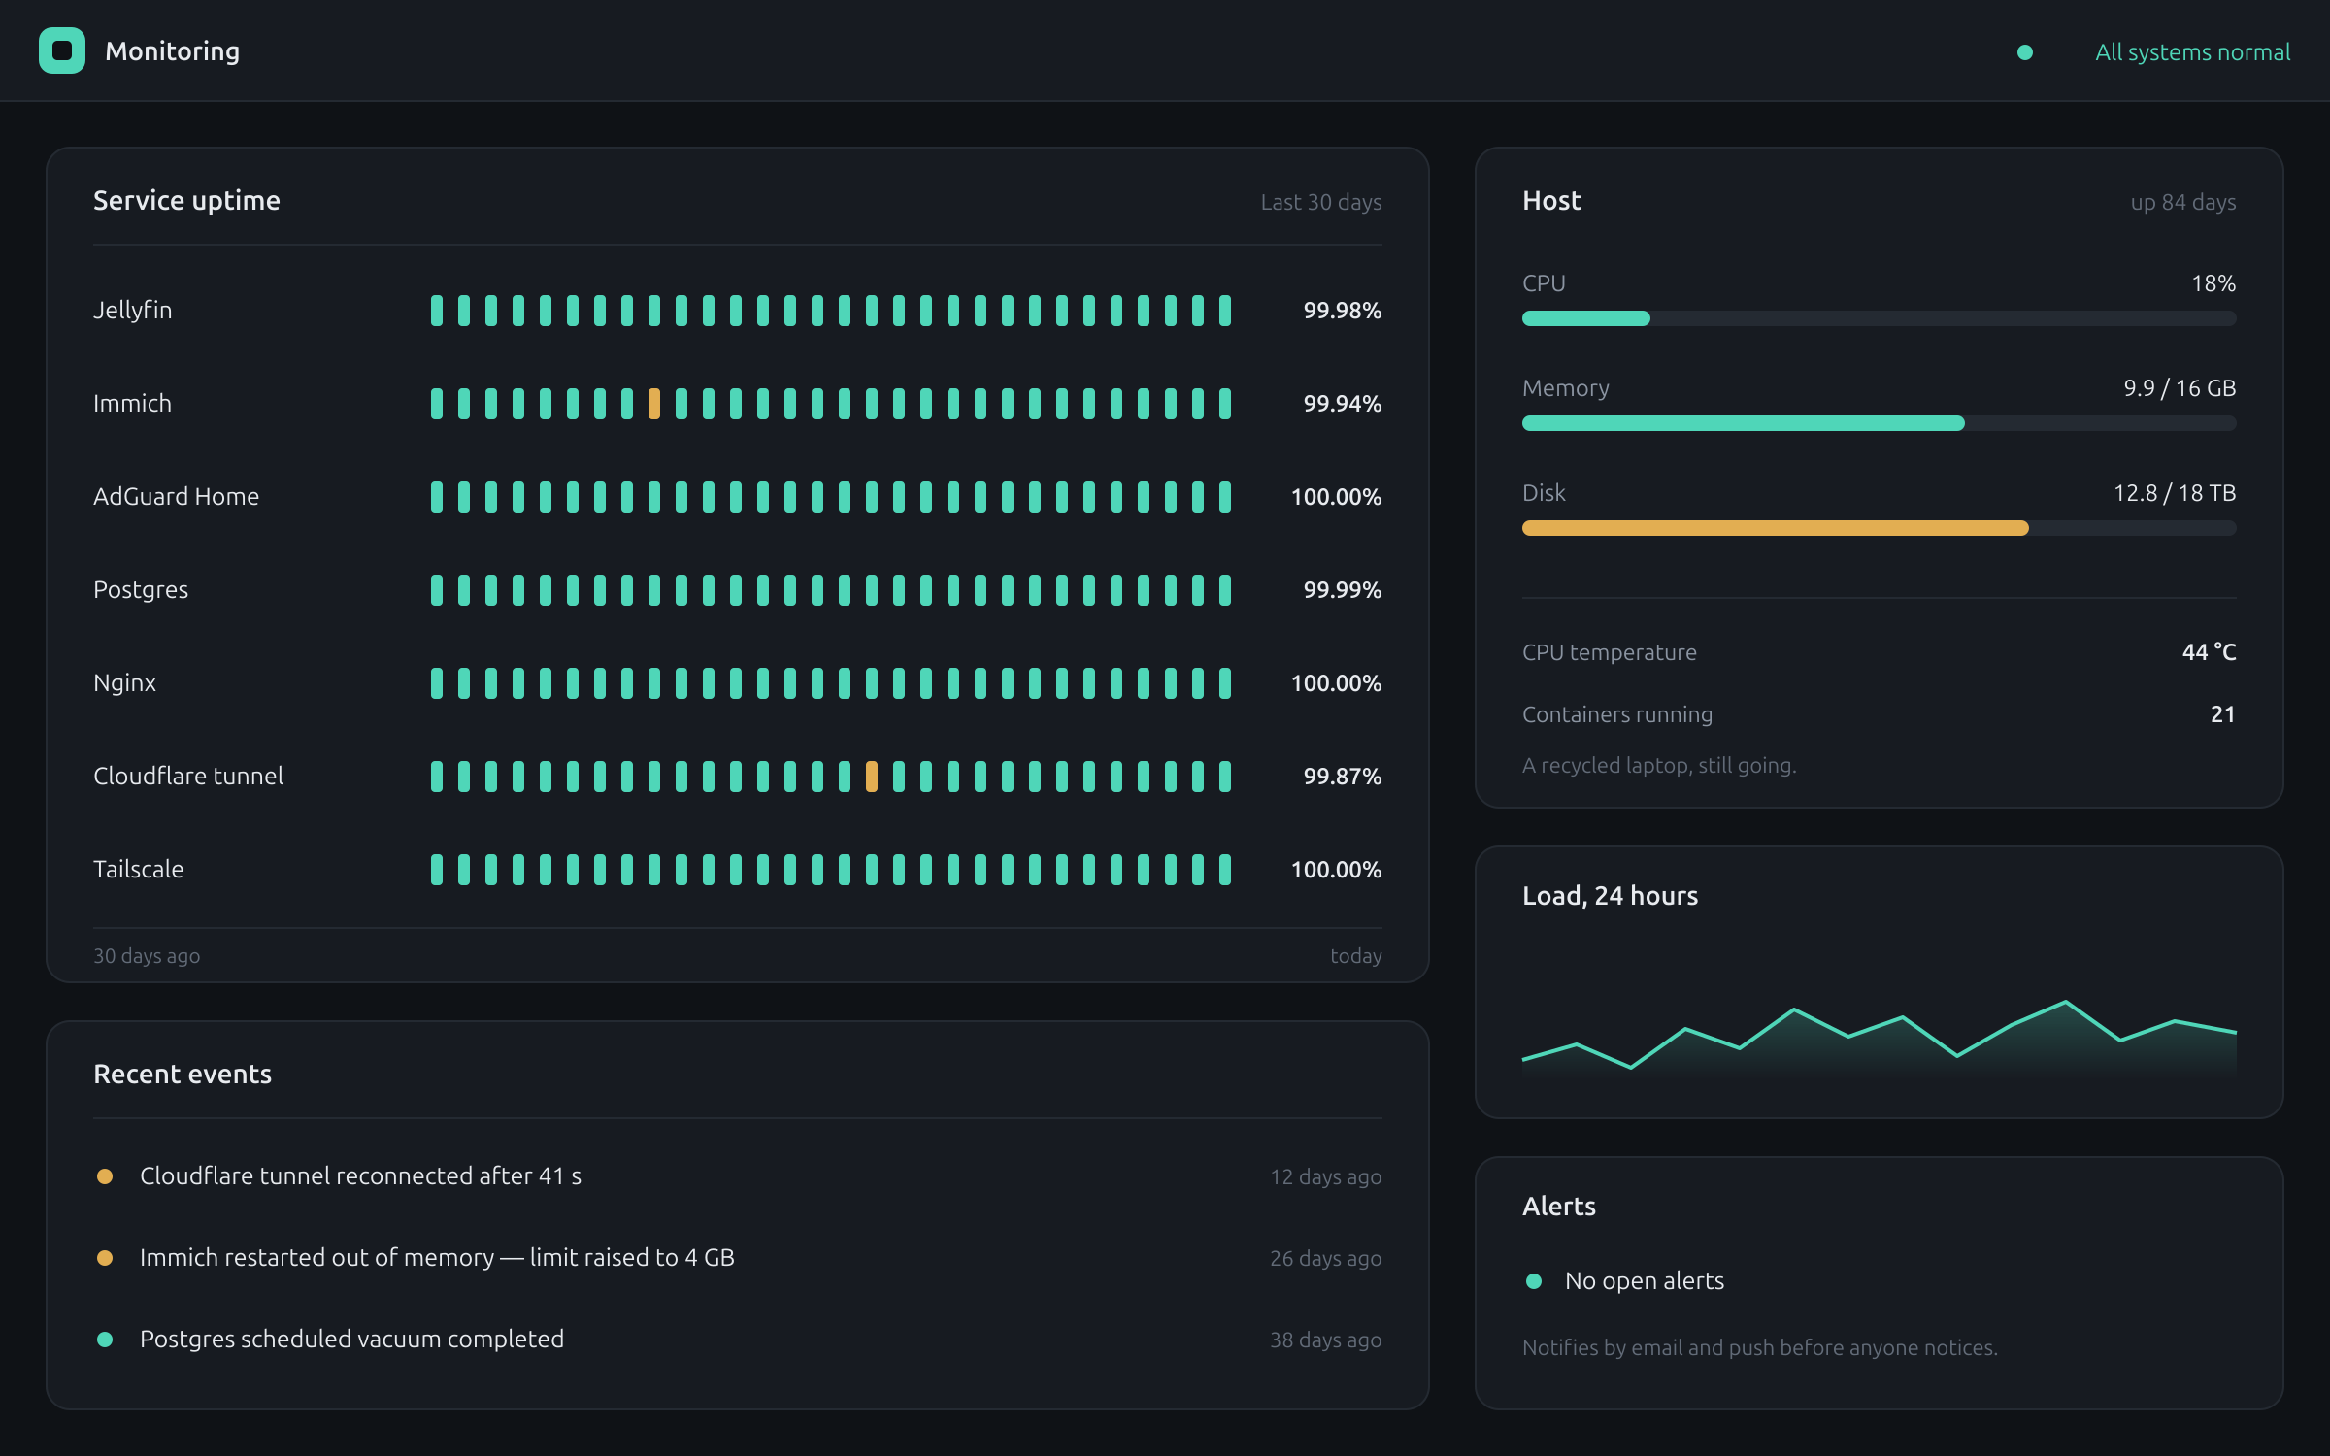Screen dimensions: 2330x1456
Task: Select the Nginx service label
Action: pos(124,683)
